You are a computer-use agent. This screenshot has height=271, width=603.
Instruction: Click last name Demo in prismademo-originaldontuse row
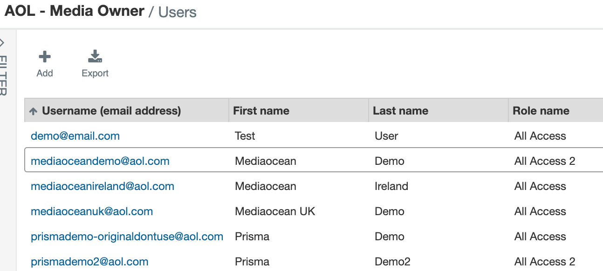pyautogui.click(x=390, y=237)
